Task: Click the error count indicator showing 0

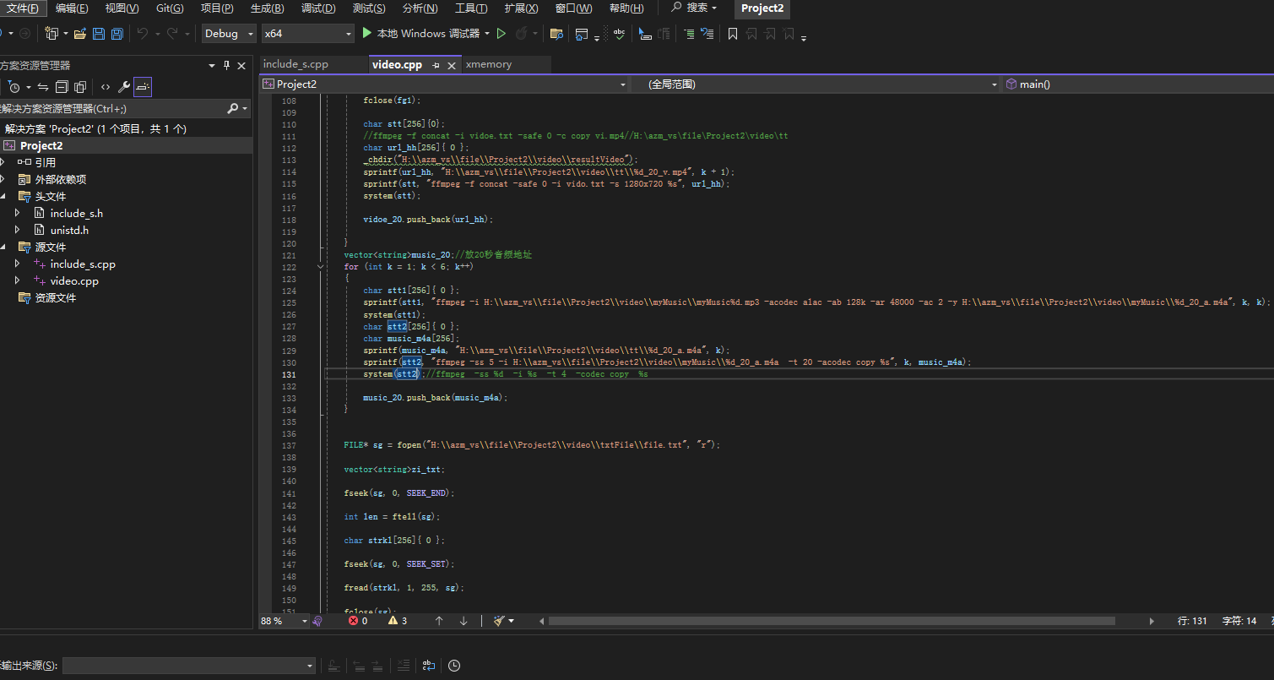Action: pos(358,621)
